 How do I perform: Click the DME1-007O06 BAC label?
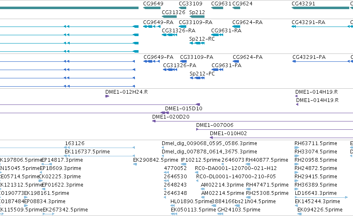(x=215, y=125)
